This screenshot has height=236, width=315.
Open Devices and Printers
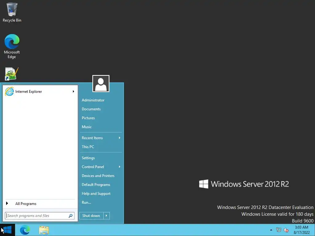click(x=98, y=176)
